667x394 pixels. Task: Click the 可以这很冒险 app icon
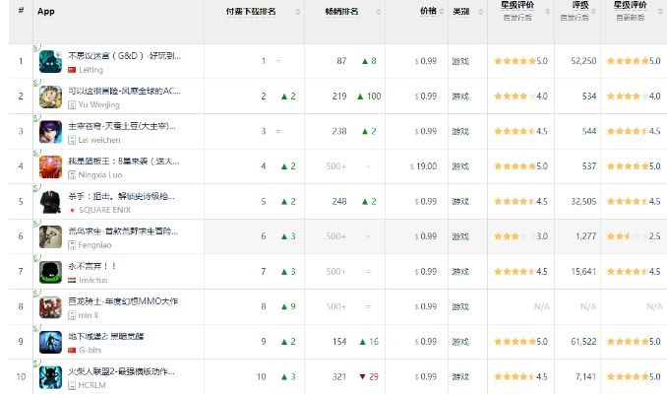[50, 97]
